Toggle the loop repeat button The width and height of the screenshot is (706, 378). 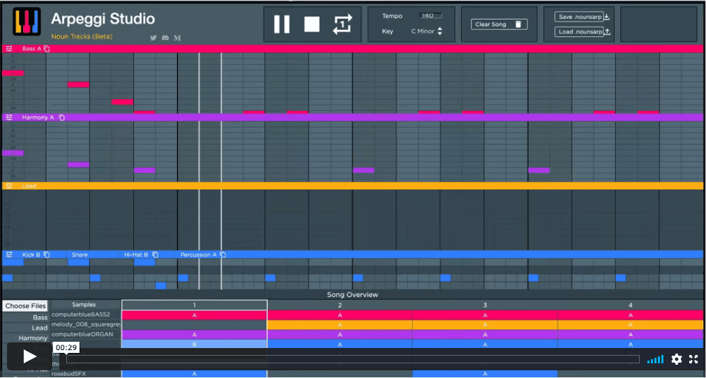pyautogui.click(x=342, y=24)
